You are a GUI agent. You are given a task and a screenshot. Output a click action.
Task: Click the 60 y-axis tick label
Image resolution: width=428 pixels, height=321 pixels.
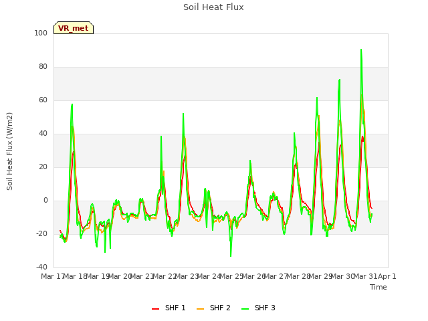[43, 100]
